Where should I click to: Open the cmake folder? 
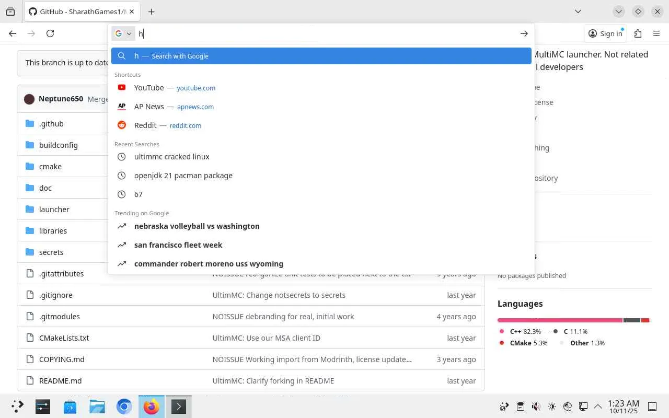click(x=50, y=167)
